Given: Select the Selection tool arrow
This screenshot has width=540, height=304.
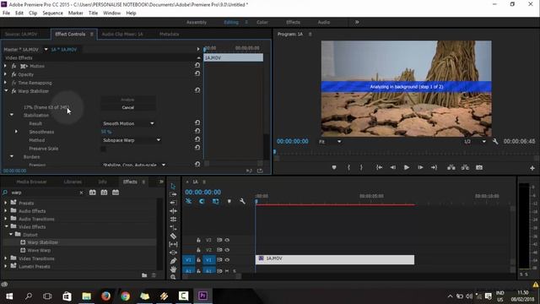Looking at the screenshot, I should coord(173,186).
